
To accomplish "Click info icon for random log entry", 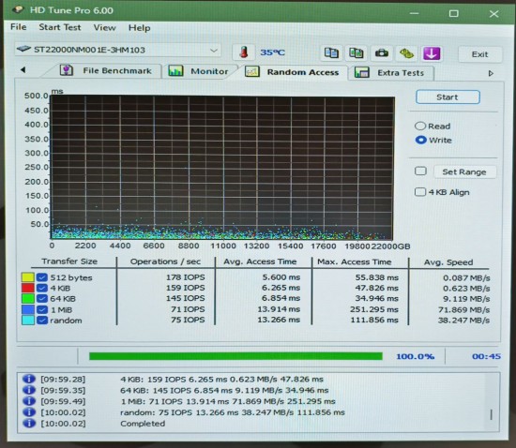I will point(29,412).
